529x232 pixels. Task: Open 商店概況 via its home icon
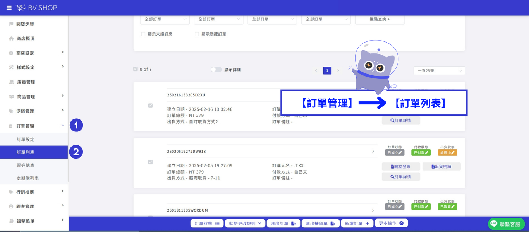[11, 39]
